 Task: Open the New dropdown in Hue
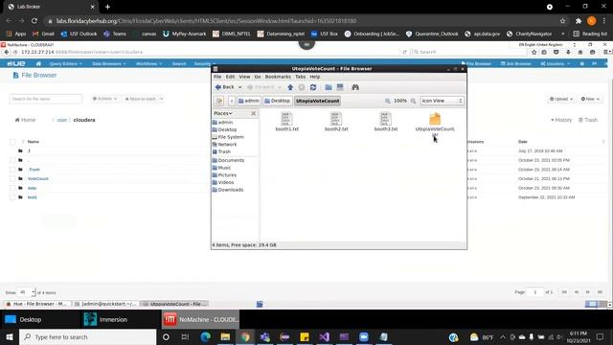(590, 99)
